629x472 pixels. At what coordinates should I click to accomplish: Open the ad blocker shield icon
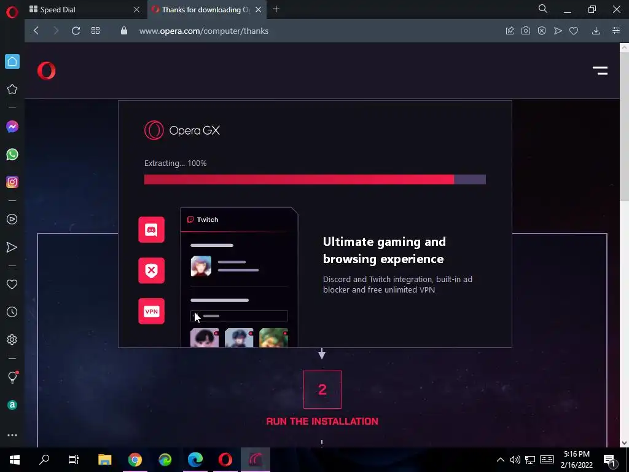pyautogui.click(x=542, y=31)
